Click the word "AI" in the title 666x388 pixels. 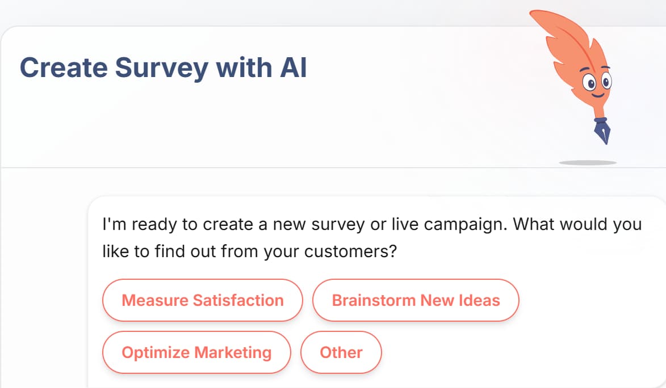click(x=293, y=68)
